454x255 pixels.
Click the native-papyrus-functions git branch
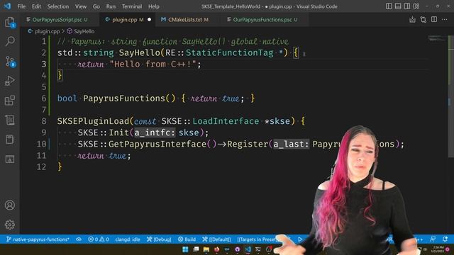[x=38, y=239]
